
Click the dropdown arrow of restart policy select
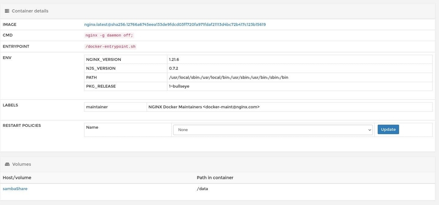[x=369, y=130]
